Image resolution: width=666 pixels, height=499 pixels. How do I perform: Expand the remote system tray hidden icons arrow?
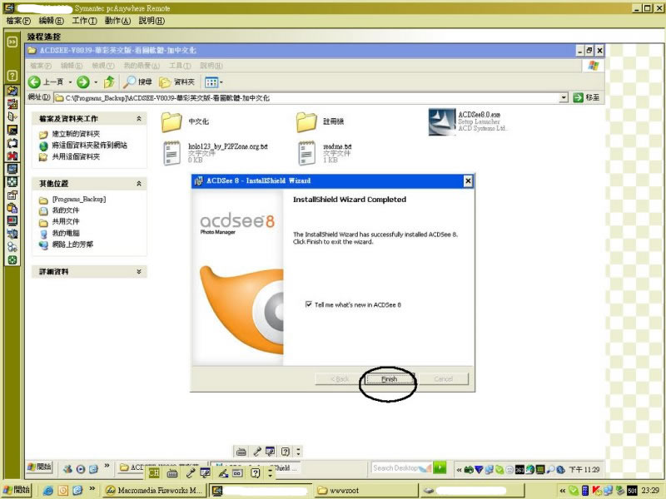[x=460, y=470]
